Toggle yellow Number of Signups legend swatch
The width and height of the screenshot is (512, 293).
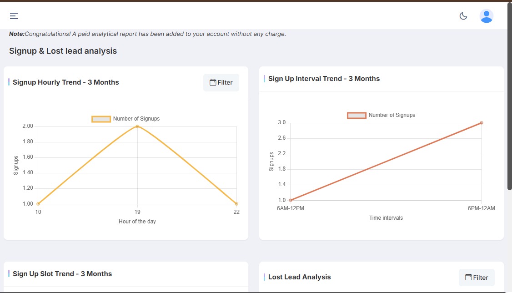101,119
